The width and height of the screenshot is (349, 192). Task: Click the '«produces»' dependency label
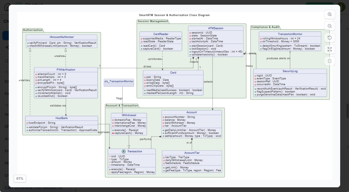(155, 59)
